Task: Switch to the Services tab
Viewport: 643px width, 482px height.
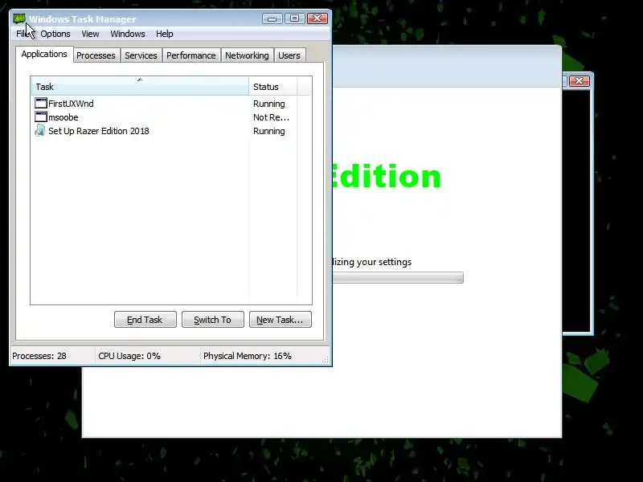Action: click(x=141, y=55)
